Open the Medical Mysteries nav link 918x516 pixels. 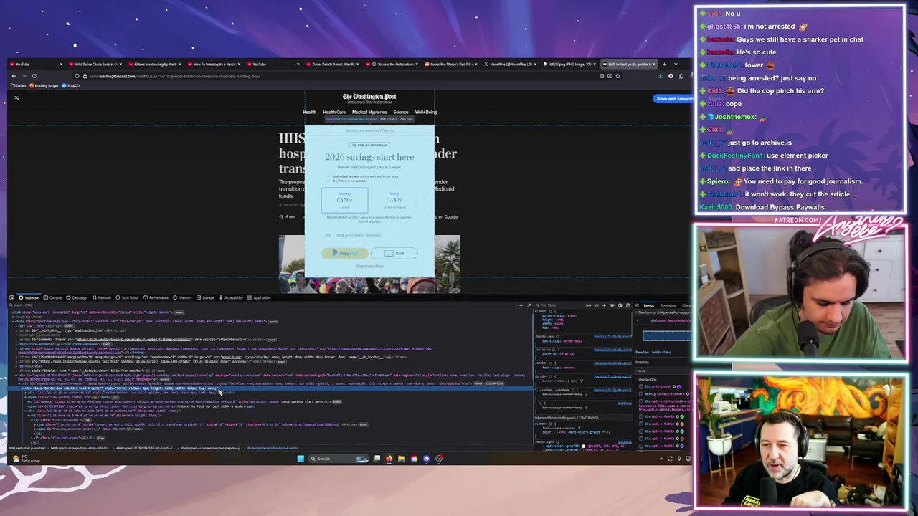point(369,112)
